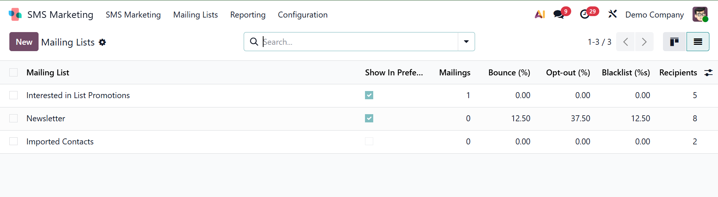
Task: Expand the search options dropdown arrow
Action: coord(466,42)
